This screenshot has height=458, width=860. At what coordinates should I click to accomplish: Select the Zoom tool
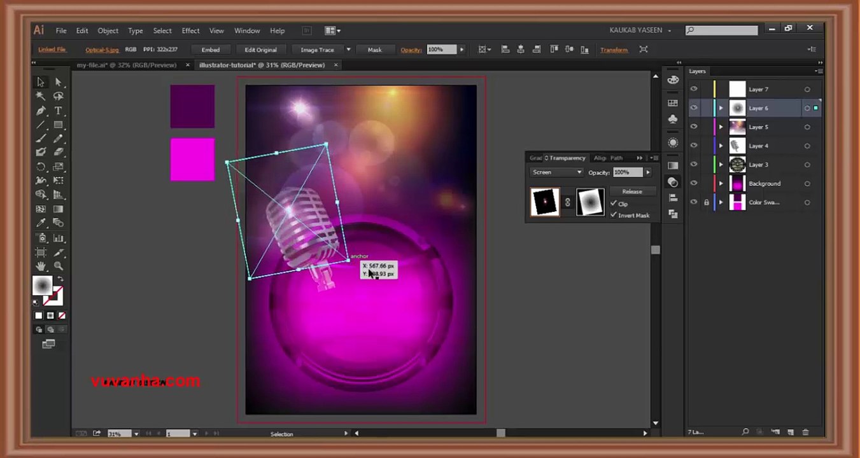[x=58, y=266]
